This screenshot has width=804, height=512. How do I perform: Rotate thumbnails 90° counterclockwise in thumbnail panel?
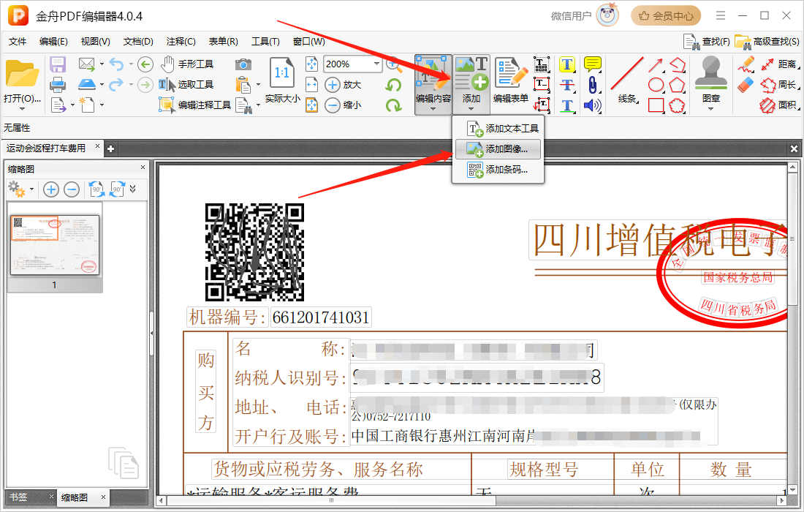pyautogui.click(x=96, y=189)
